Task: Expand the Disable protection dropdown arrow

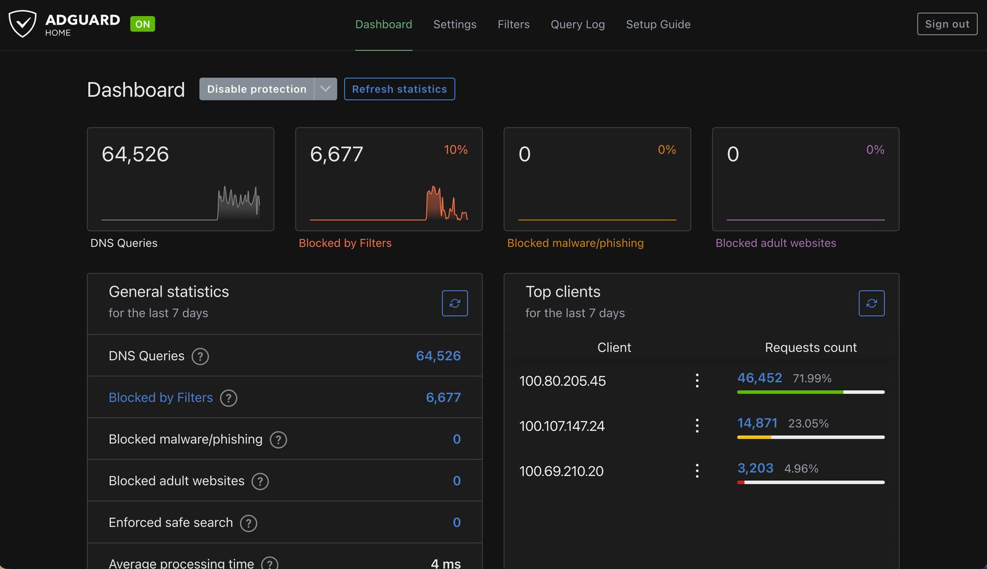Action: 325,89
